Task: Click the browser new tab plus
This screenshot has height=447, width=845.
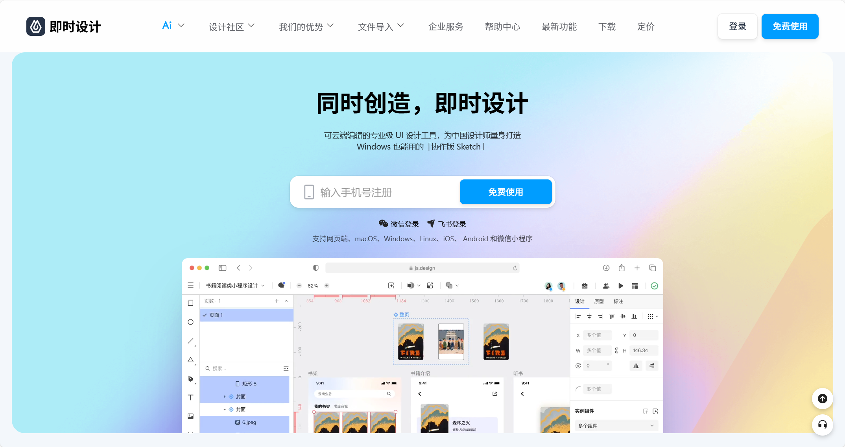Action: coord(637,268)
